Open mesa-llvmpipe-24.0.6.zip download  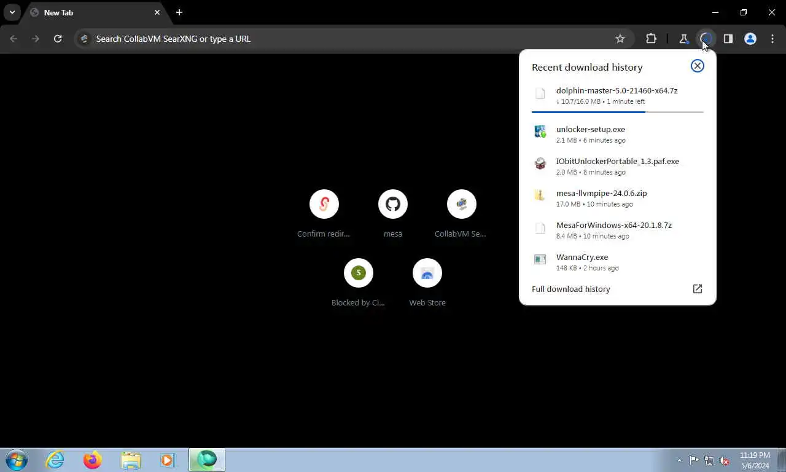tap(617, 198)
